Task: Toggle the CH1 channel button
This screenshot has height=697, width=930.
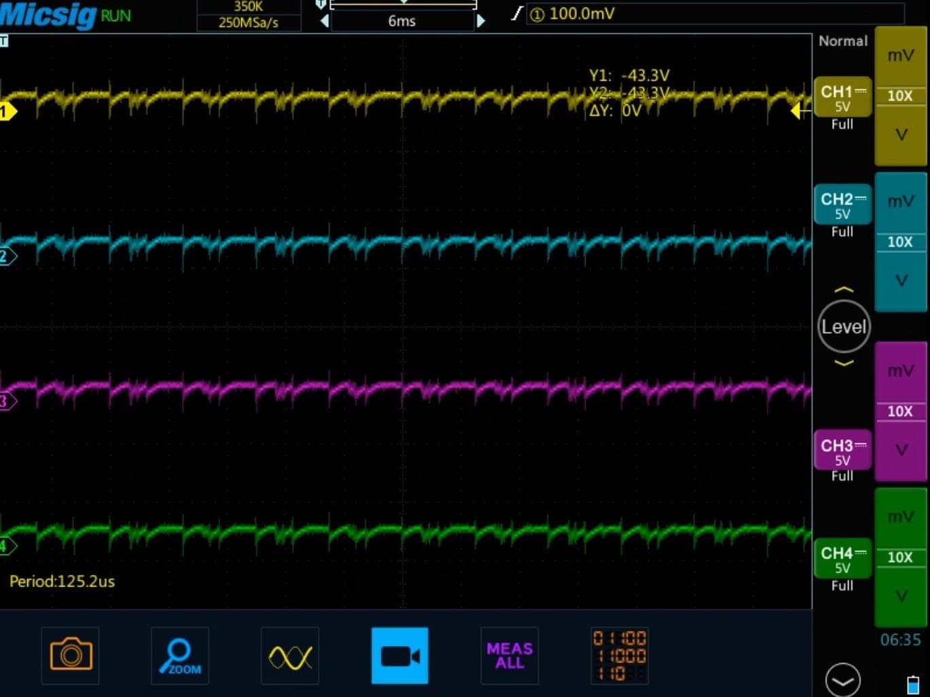Action: pos(842,98)
